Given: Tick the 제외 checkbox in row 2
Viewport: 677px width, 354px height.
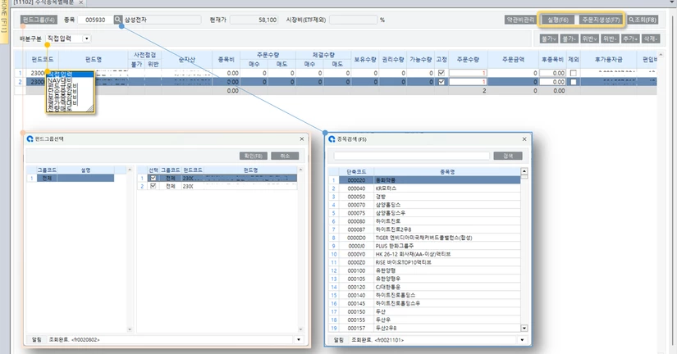Looking at the screenshot, I should (x=574, y=82).
